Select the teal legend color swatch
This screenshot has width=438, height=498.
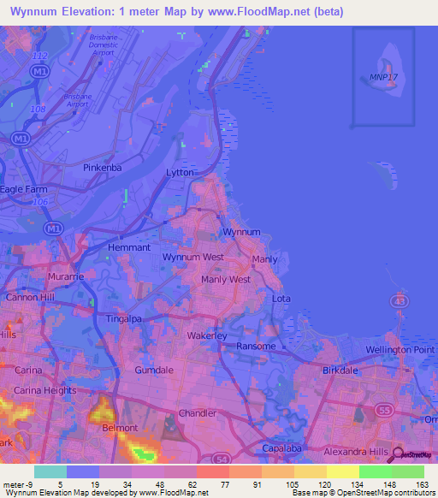(x=50, y=471)
